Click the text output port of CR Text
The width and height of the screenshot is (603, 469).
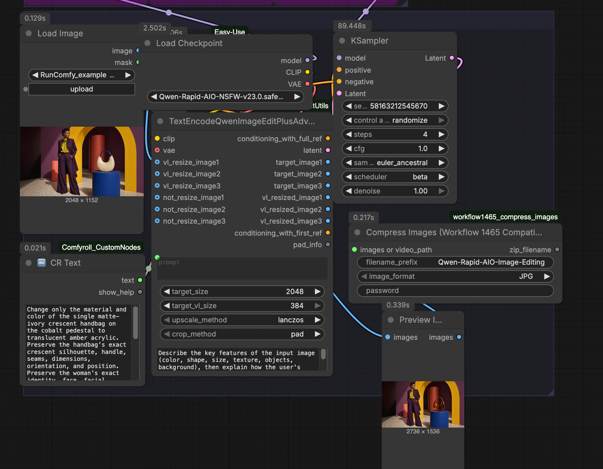pyautogui.click(x=140, y=280)
